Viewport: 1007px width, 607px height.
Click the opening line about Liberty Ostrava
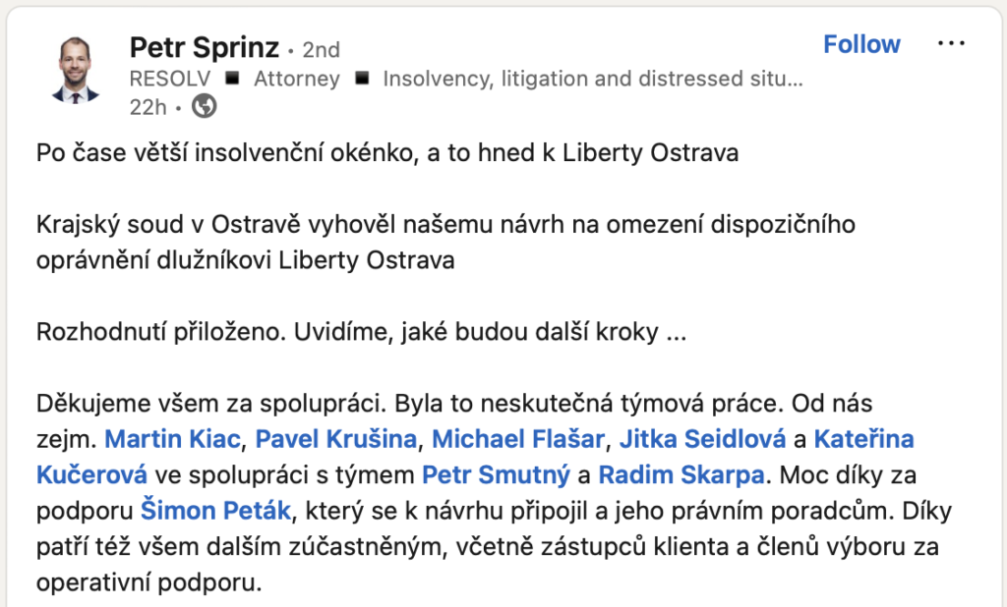click(x=386, y=153)
